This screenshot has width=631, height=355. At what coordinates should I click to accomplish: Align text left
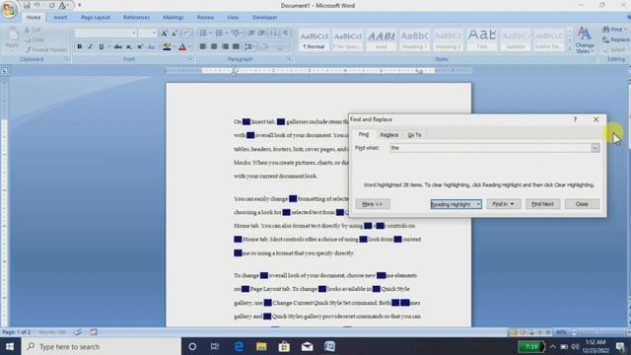[x=203, y=46]
